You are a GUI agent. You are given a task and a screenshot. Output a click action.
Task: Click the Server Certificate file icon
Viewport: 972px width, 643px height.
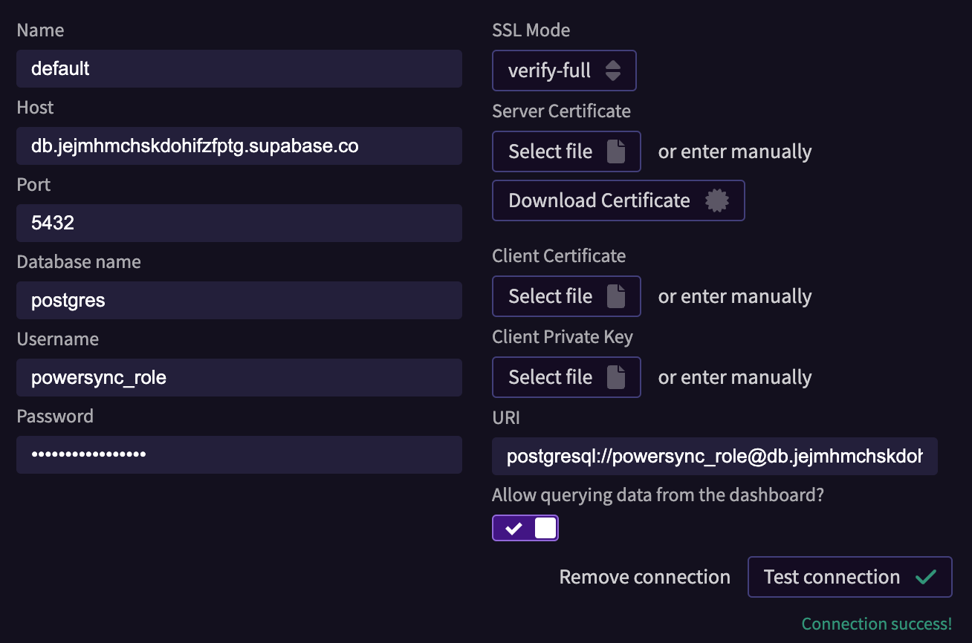click(616, 151)
